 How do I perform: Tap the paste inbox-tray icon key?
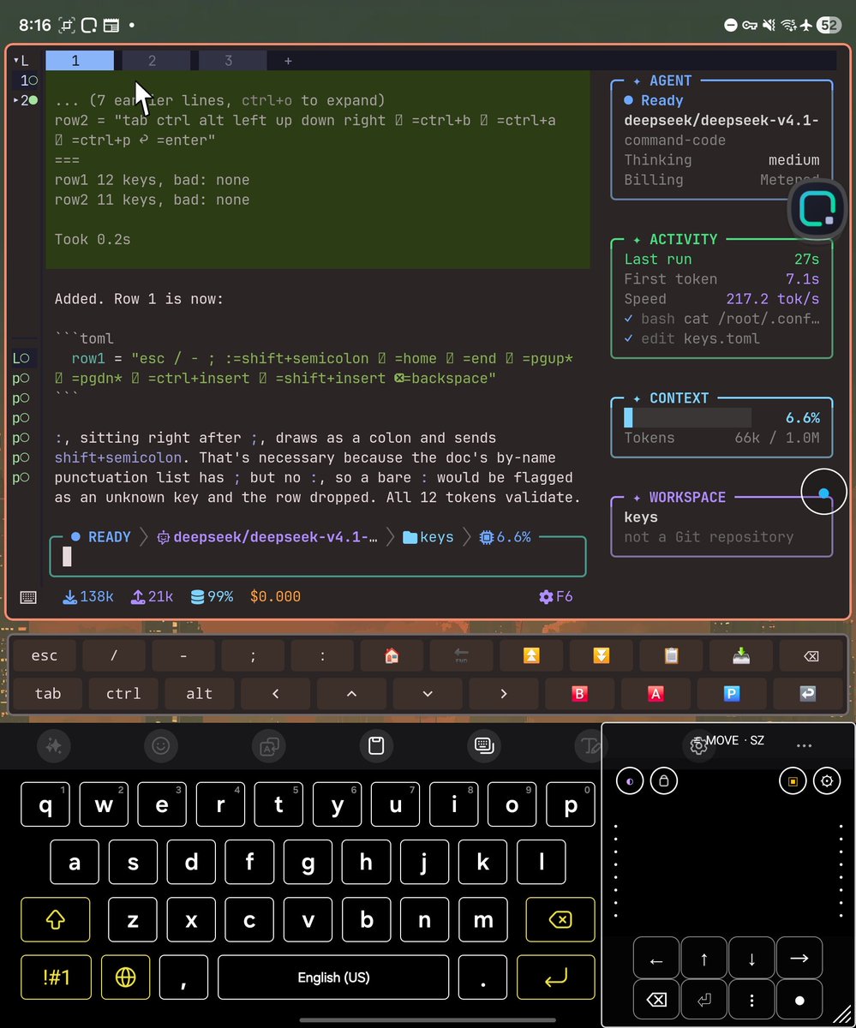pyautogui.click(x=741, y=655)
